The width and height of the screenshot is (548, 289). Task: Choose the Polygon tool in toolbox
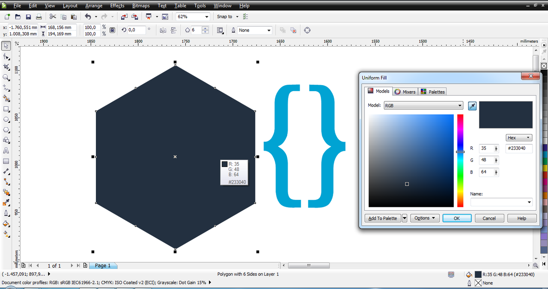[x=6, y=130]
